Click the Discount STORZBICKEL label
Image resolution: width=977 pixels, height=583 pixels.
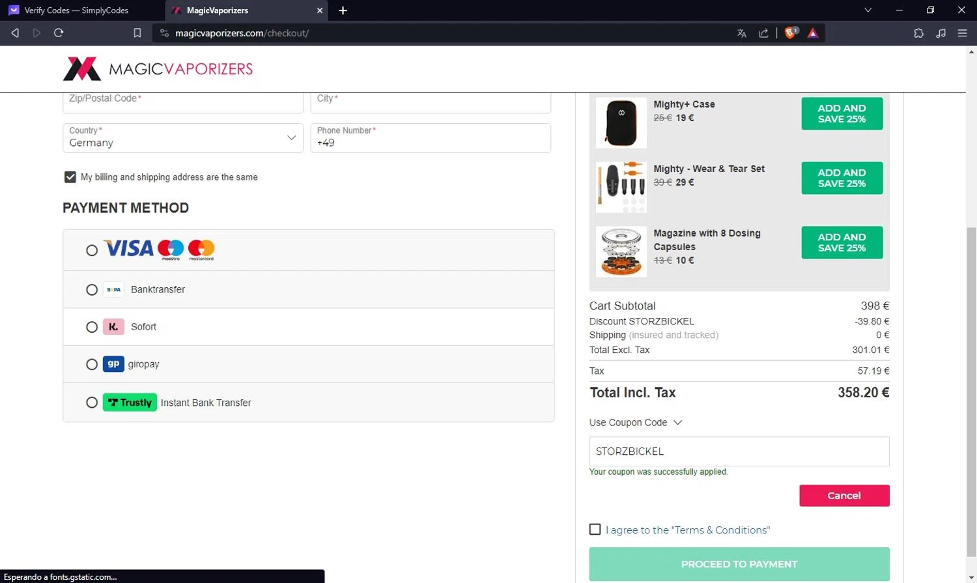pos(642,322)
